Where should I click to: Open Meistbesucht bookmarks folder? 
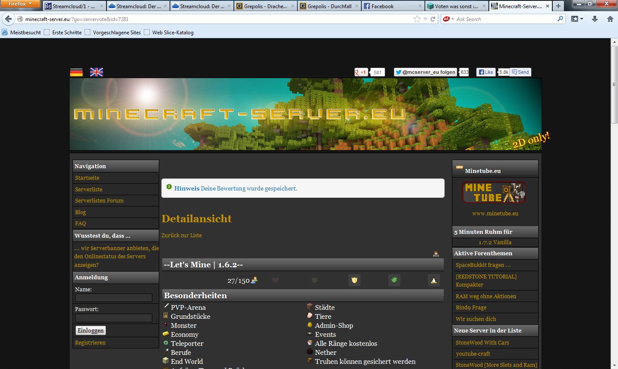tap(21, 32)
